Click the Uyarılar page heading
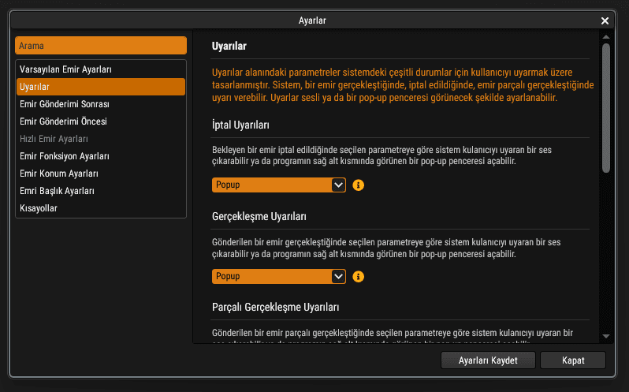 (229, 46)
